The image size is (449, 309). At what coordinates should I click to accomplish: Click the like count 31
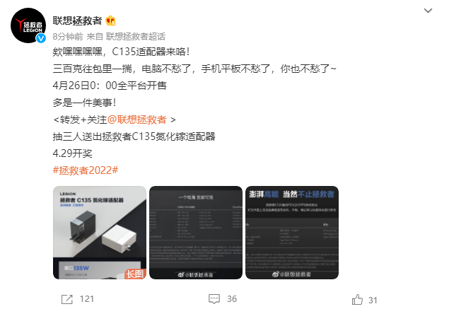[373, 300]
